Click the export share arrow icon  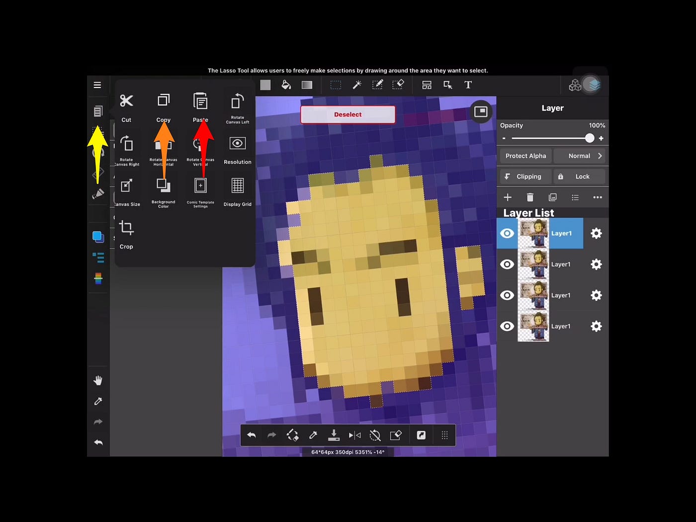coord(421,435)
